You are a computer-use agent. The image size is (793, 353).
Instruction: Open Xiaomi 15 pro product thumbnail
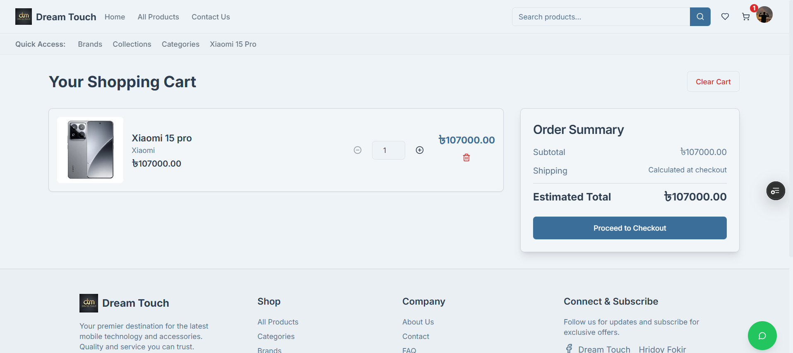90,150
